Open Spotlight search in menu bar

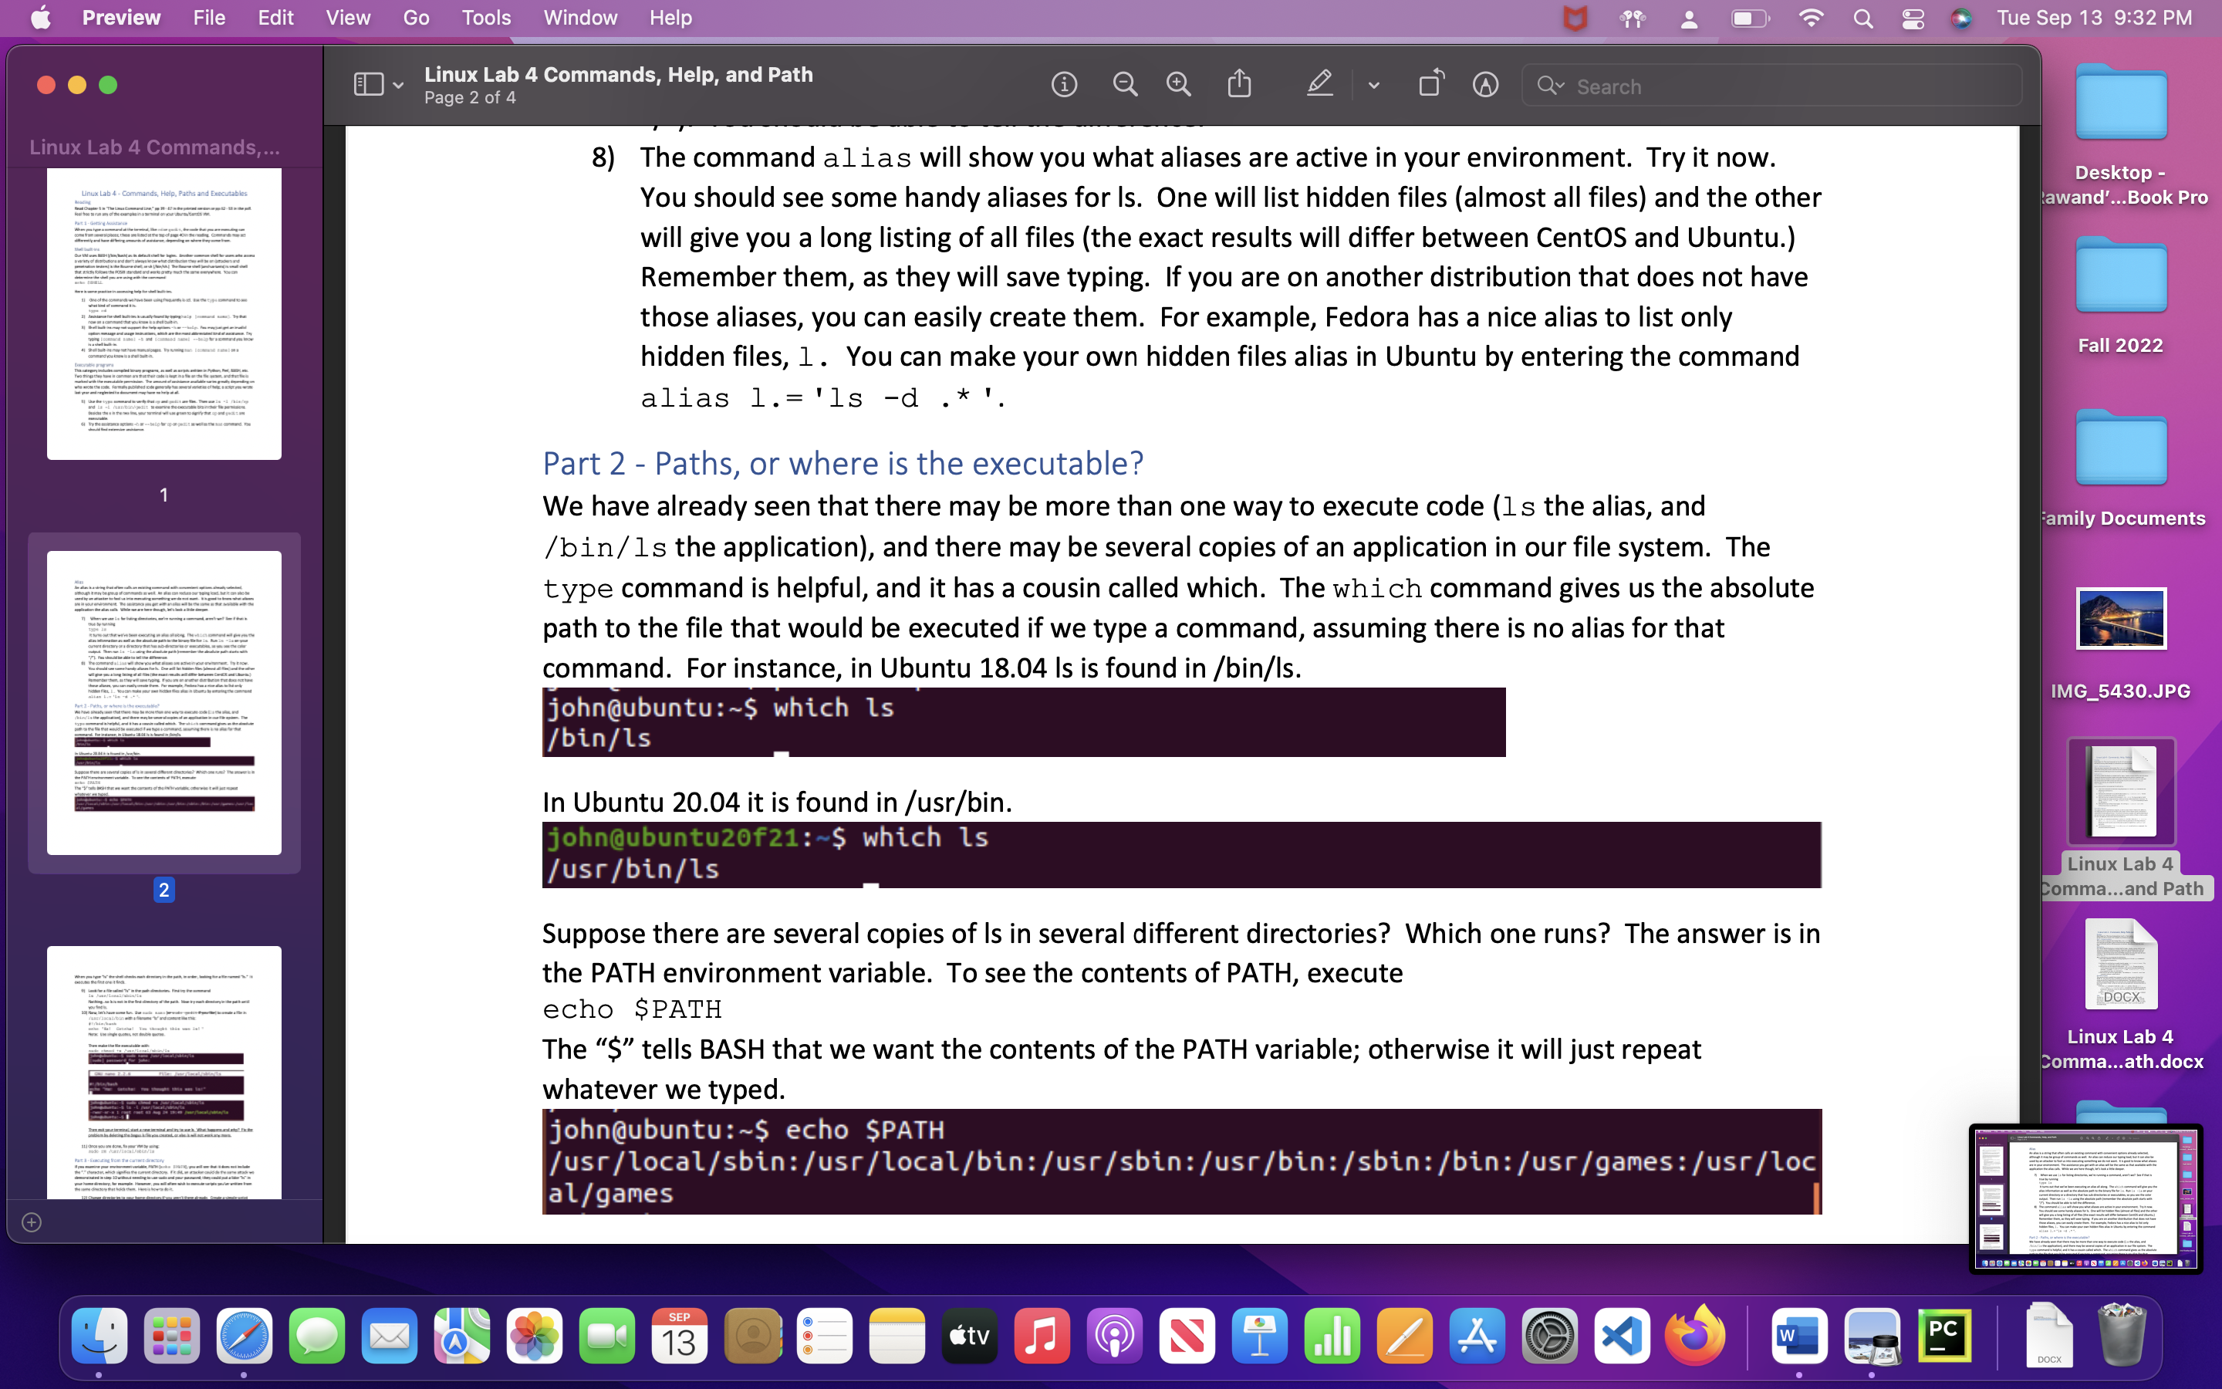tap(1862, 19)
